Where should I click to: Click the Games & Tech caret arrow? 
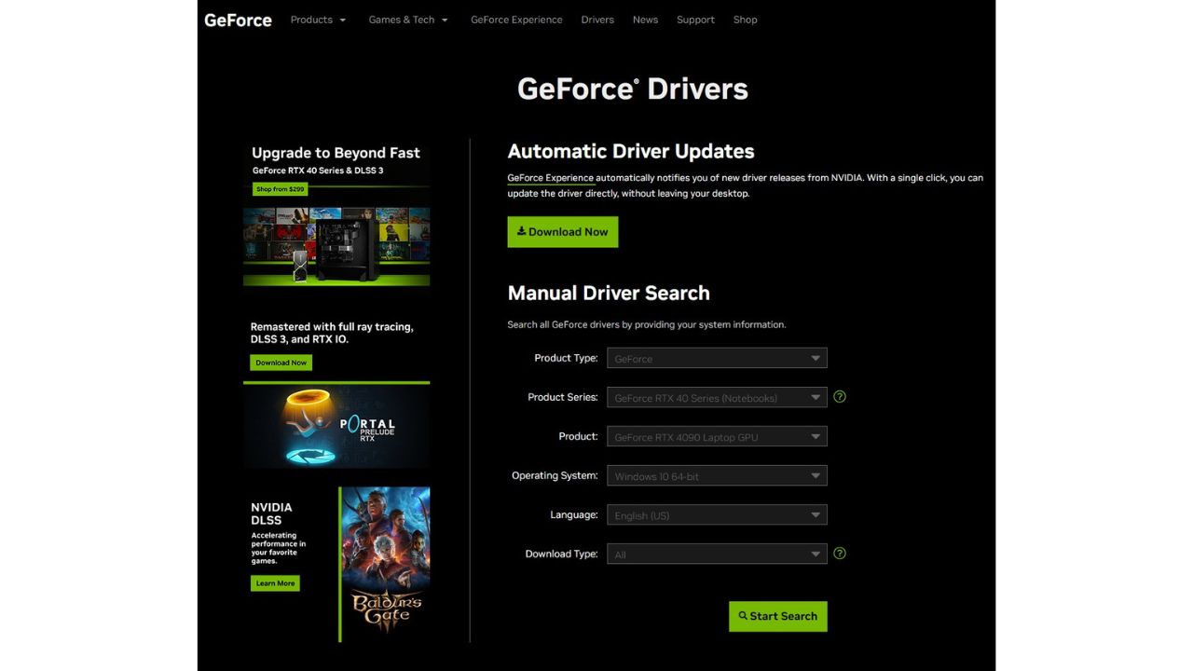pyautogui.click(x=445, y=21)
